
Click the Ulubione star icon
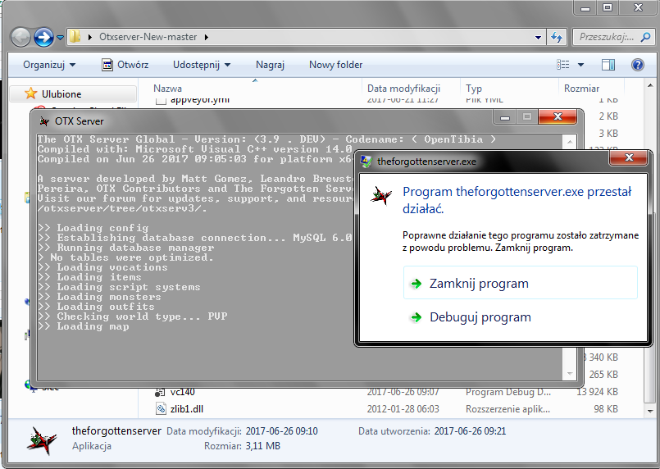(x=30, y=93)
